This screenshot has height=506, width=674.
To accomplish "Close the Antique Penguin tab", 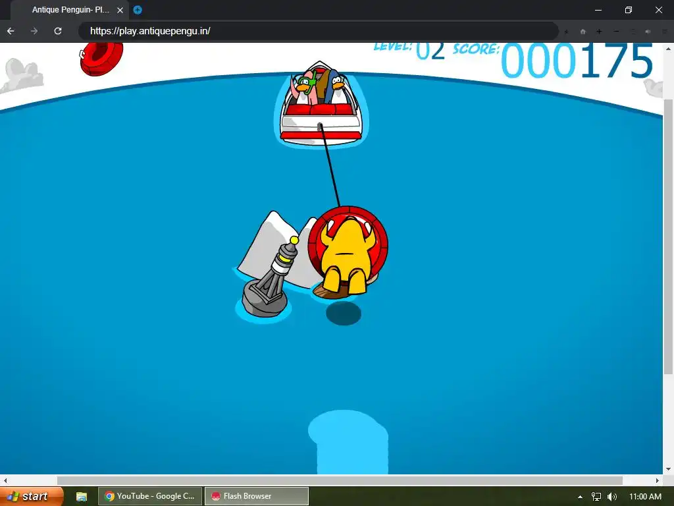I will pos(120,10).
